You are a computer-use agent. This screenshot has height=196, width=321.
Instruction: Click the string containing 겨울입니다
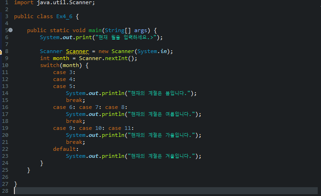coord(162,156)
